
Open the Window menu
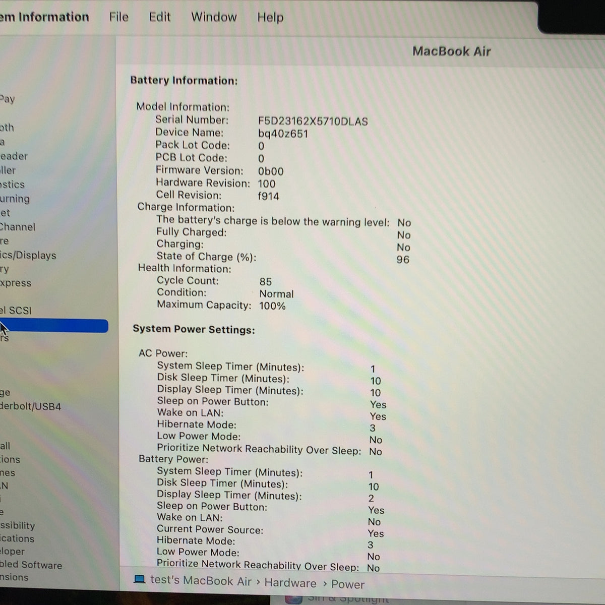coord(214,17)
